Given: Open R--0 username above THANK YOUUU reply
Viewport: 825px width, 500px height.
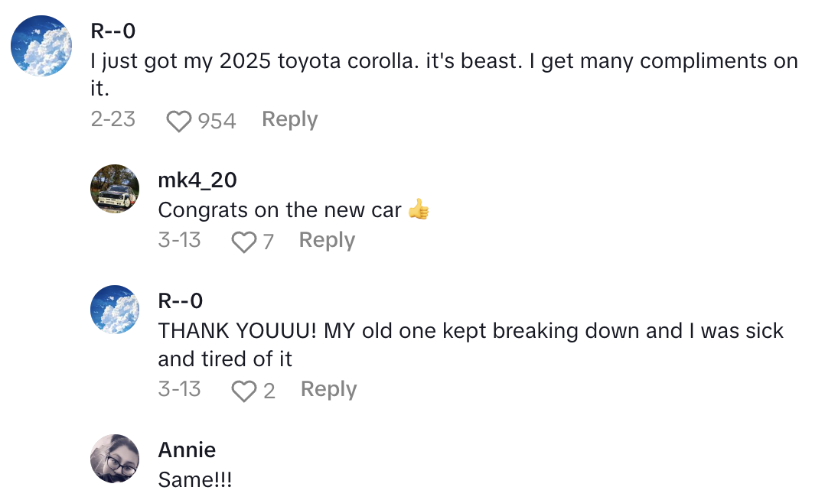Looking at the screenshot, I should [x=181, y=300].
